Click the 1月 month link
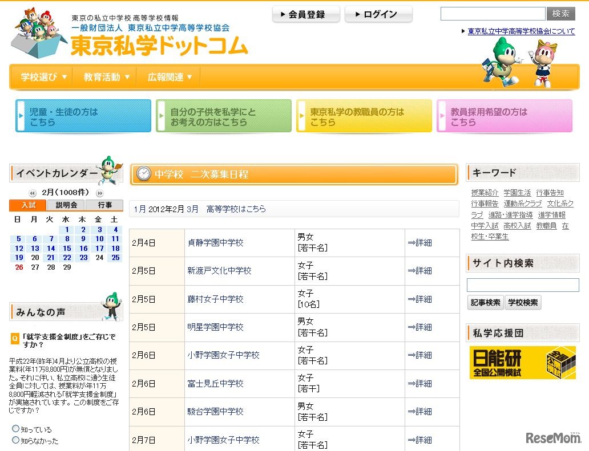This screenshot has height=451, width=589. [140, 209]
